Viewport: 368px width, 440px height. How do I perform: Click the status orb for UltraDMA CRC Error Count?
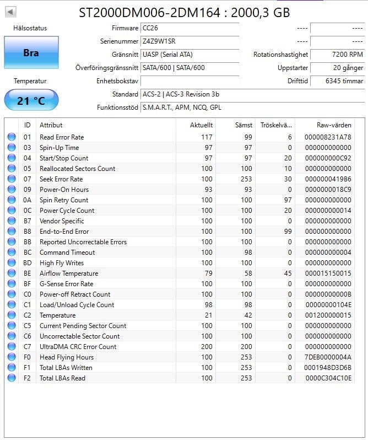tap(12, 346)
